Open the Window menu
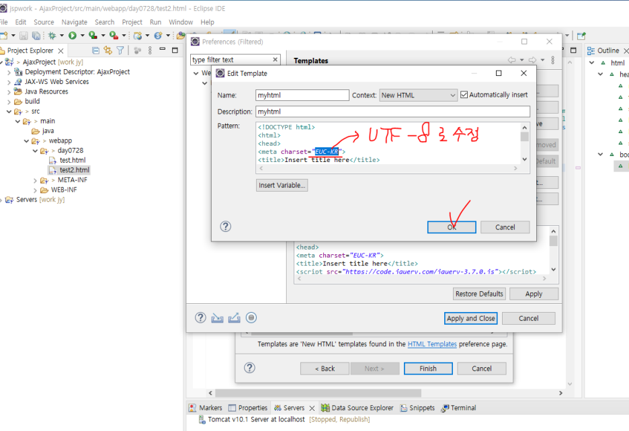This screenshot has width=629, height=431. pos(181,22)
